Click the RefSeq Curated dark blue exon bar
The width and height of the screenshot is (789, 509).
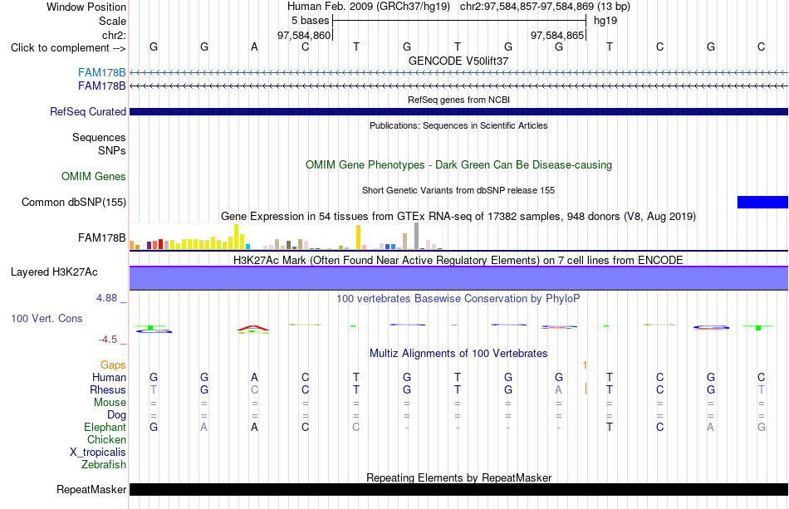458,111
